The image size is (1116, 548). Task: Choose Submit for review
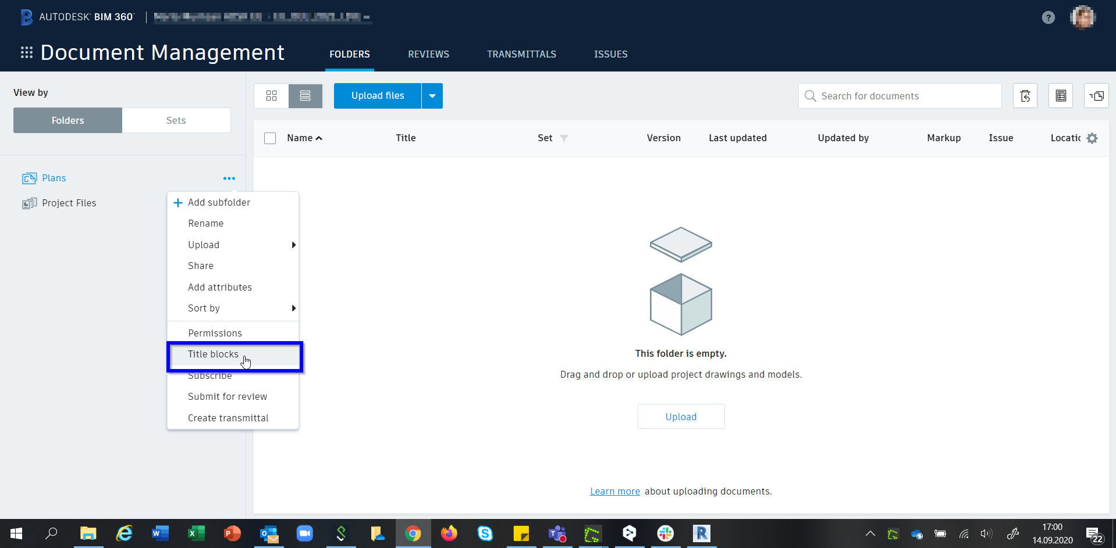[x=233, y=397]
